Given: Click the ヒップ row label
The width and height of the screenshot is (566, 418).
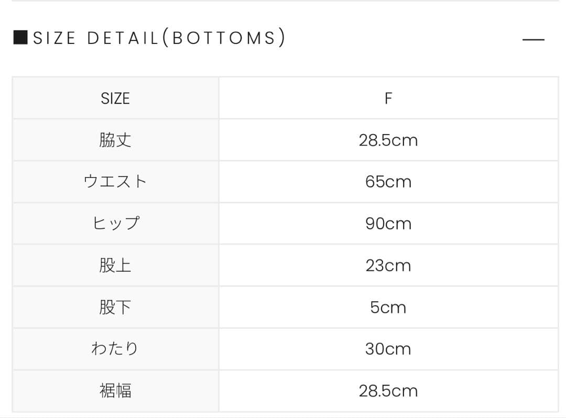Looking at the screenshot, I should click(x=115, y=224).
